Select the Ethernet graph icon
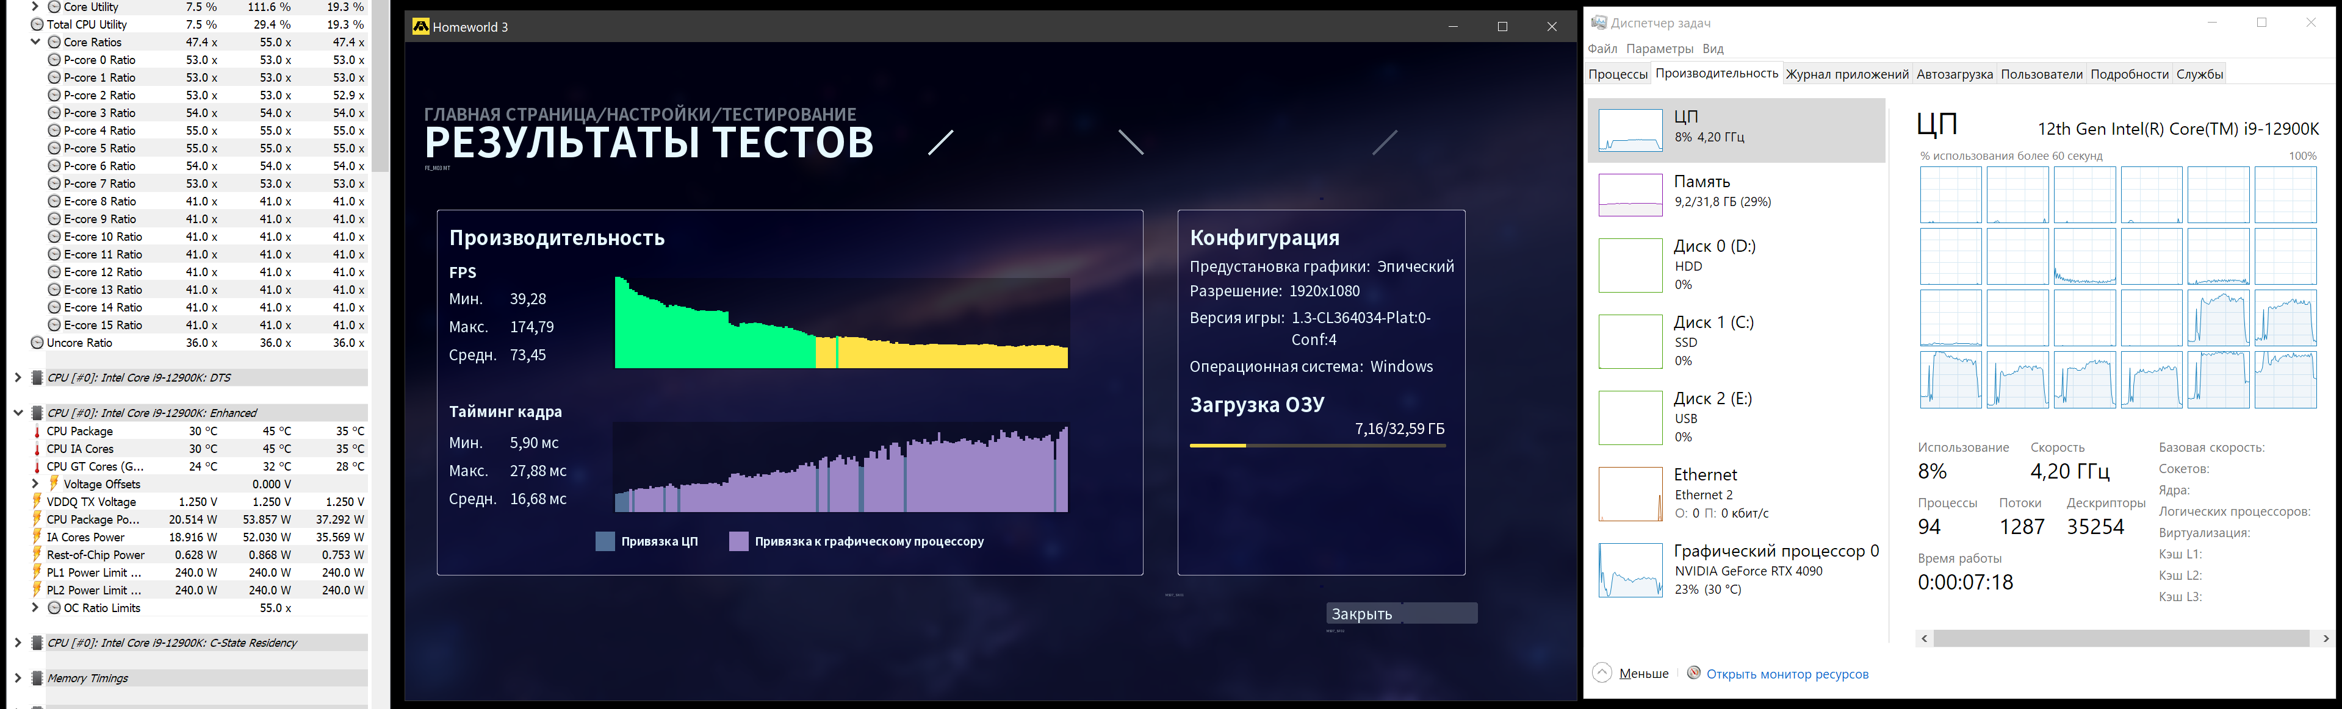The width and height of the screenshot is (2342, 709). tap(1630, 494)
